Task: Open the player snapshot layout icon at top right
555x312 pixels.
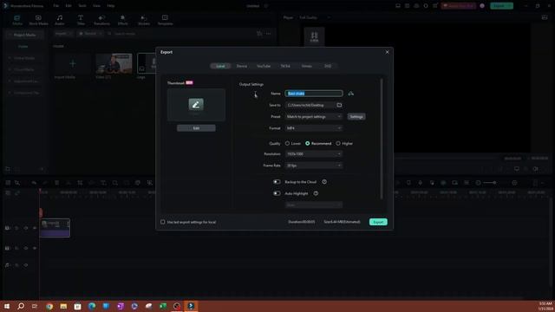Action: tap(545, 17)
